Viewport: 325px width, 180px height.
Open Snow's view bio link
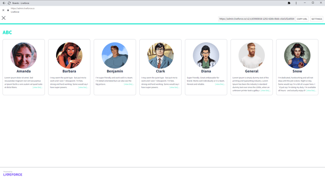(311, 90)
